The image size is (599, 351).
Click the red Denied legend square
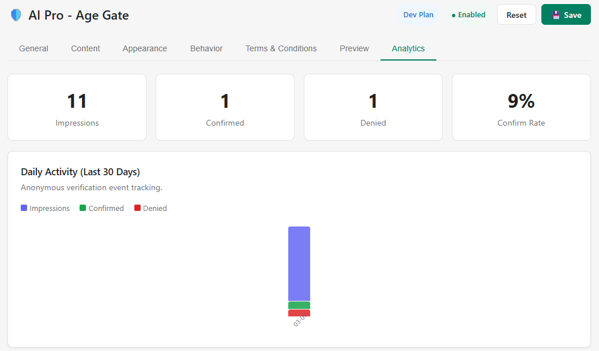coord(137,207)
